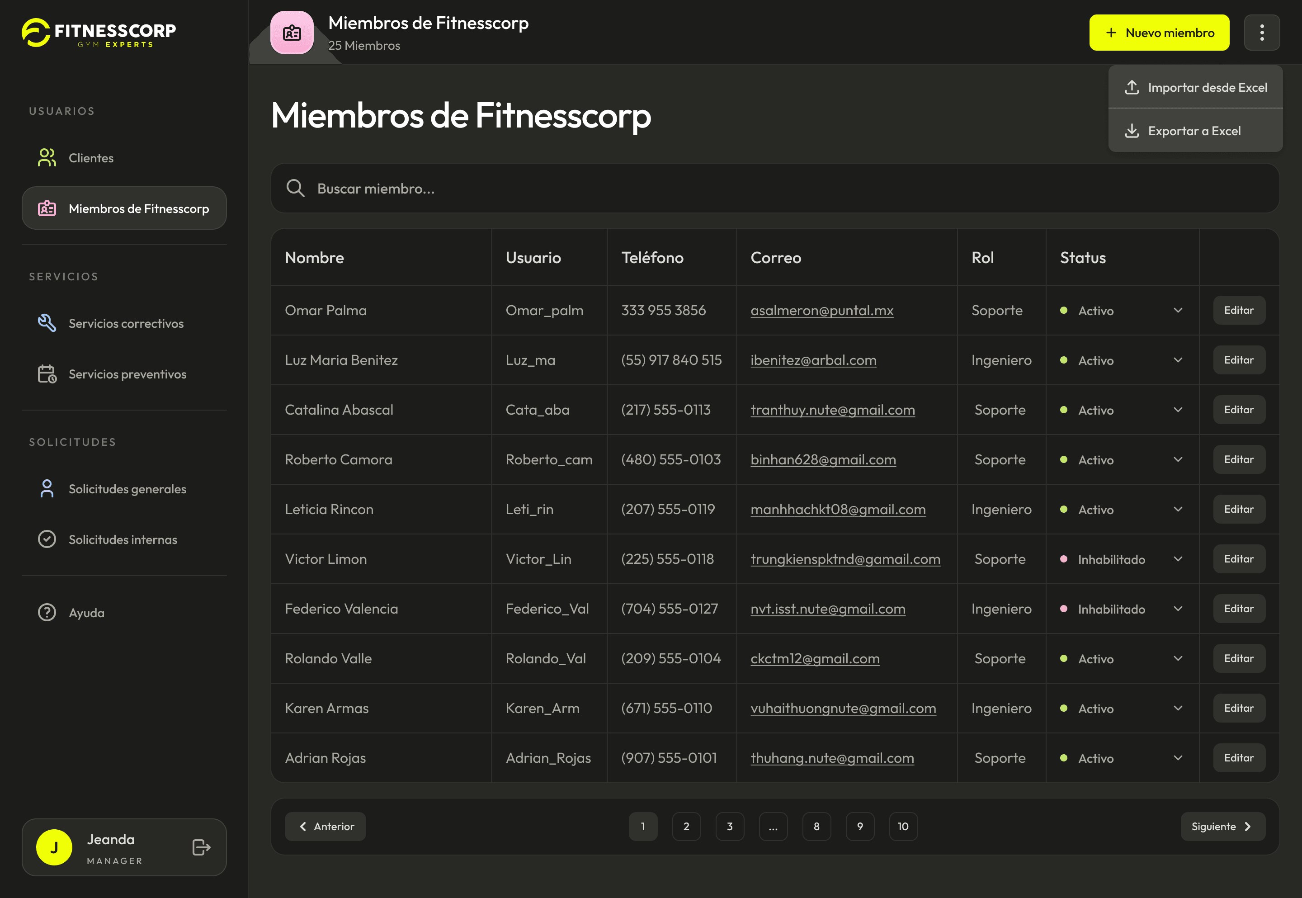Click the Clientes users icon
The width and height of the screenshot is (1302, 898).
coord(47,157)
